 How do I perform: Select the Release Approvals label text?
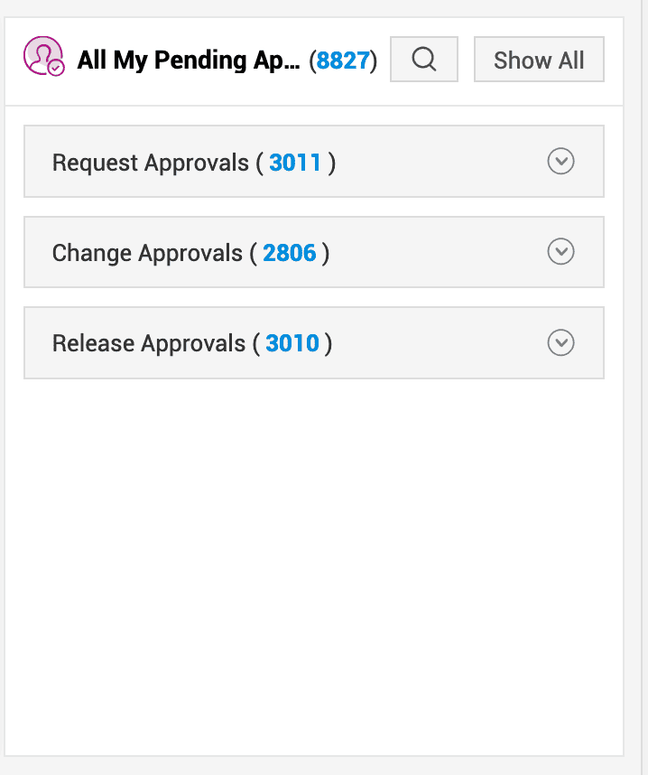click(x=149, y=344)
